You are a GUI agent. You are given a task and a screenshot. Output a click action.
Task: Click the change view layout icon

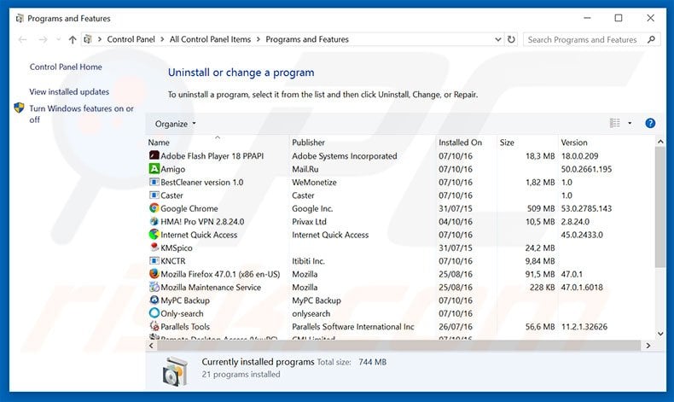click(x=614, y=124)
